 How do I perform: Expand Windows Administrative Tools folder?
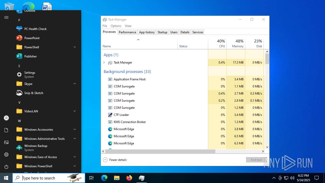pos(46,139)
